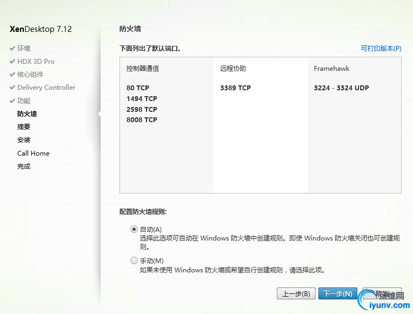Click the 防火墙 page heading
The height and width of the screenshot is (314, 413).
pos(130,29)
